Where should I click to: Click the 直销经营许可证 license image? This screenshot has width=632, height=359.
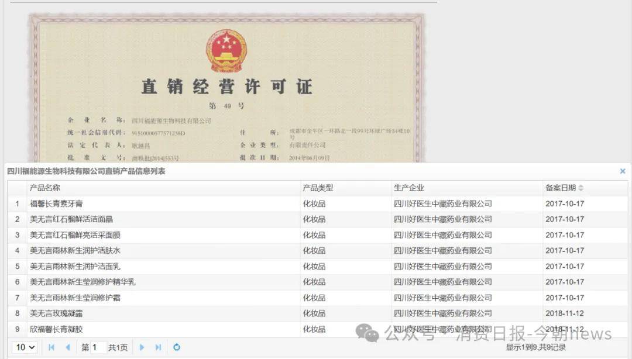pyautogui.click(x=226, y=88)
